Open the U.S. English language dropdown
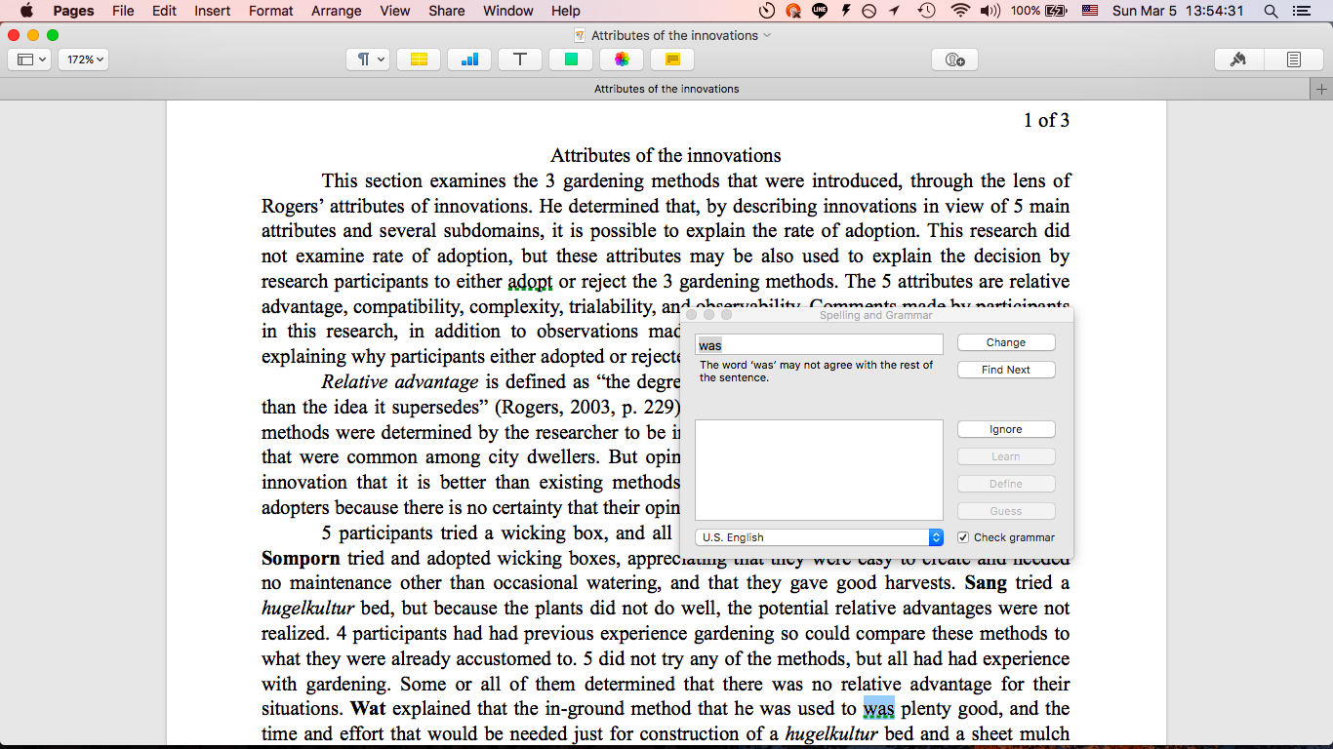 (819, 537)
